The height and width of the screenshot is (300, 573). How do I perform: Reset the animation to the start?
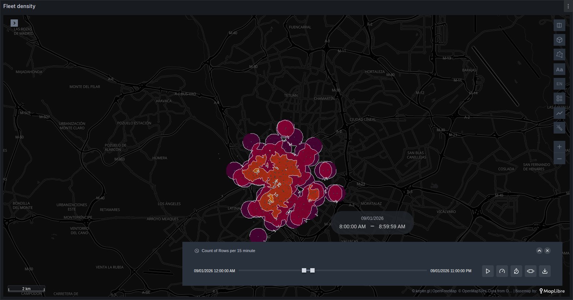tap(516, 271)
